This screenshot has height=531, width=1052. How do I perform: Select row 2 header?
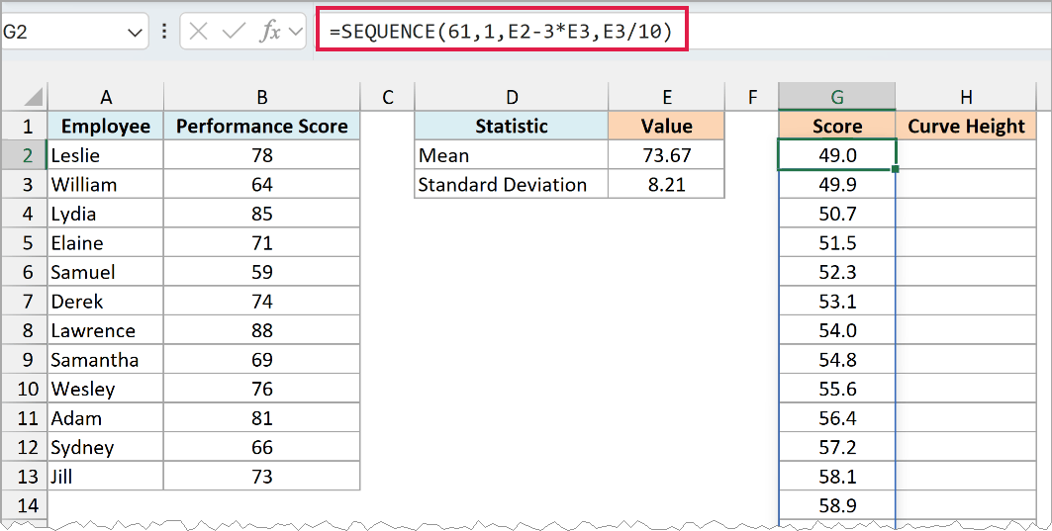click(25, 155)
